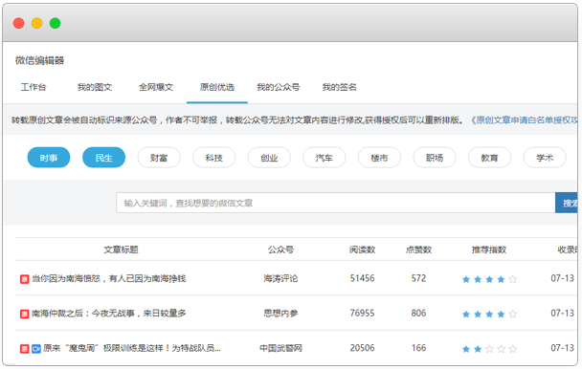Click read count 51456
This screenshot has height=369, width=582.
point(362,278)
